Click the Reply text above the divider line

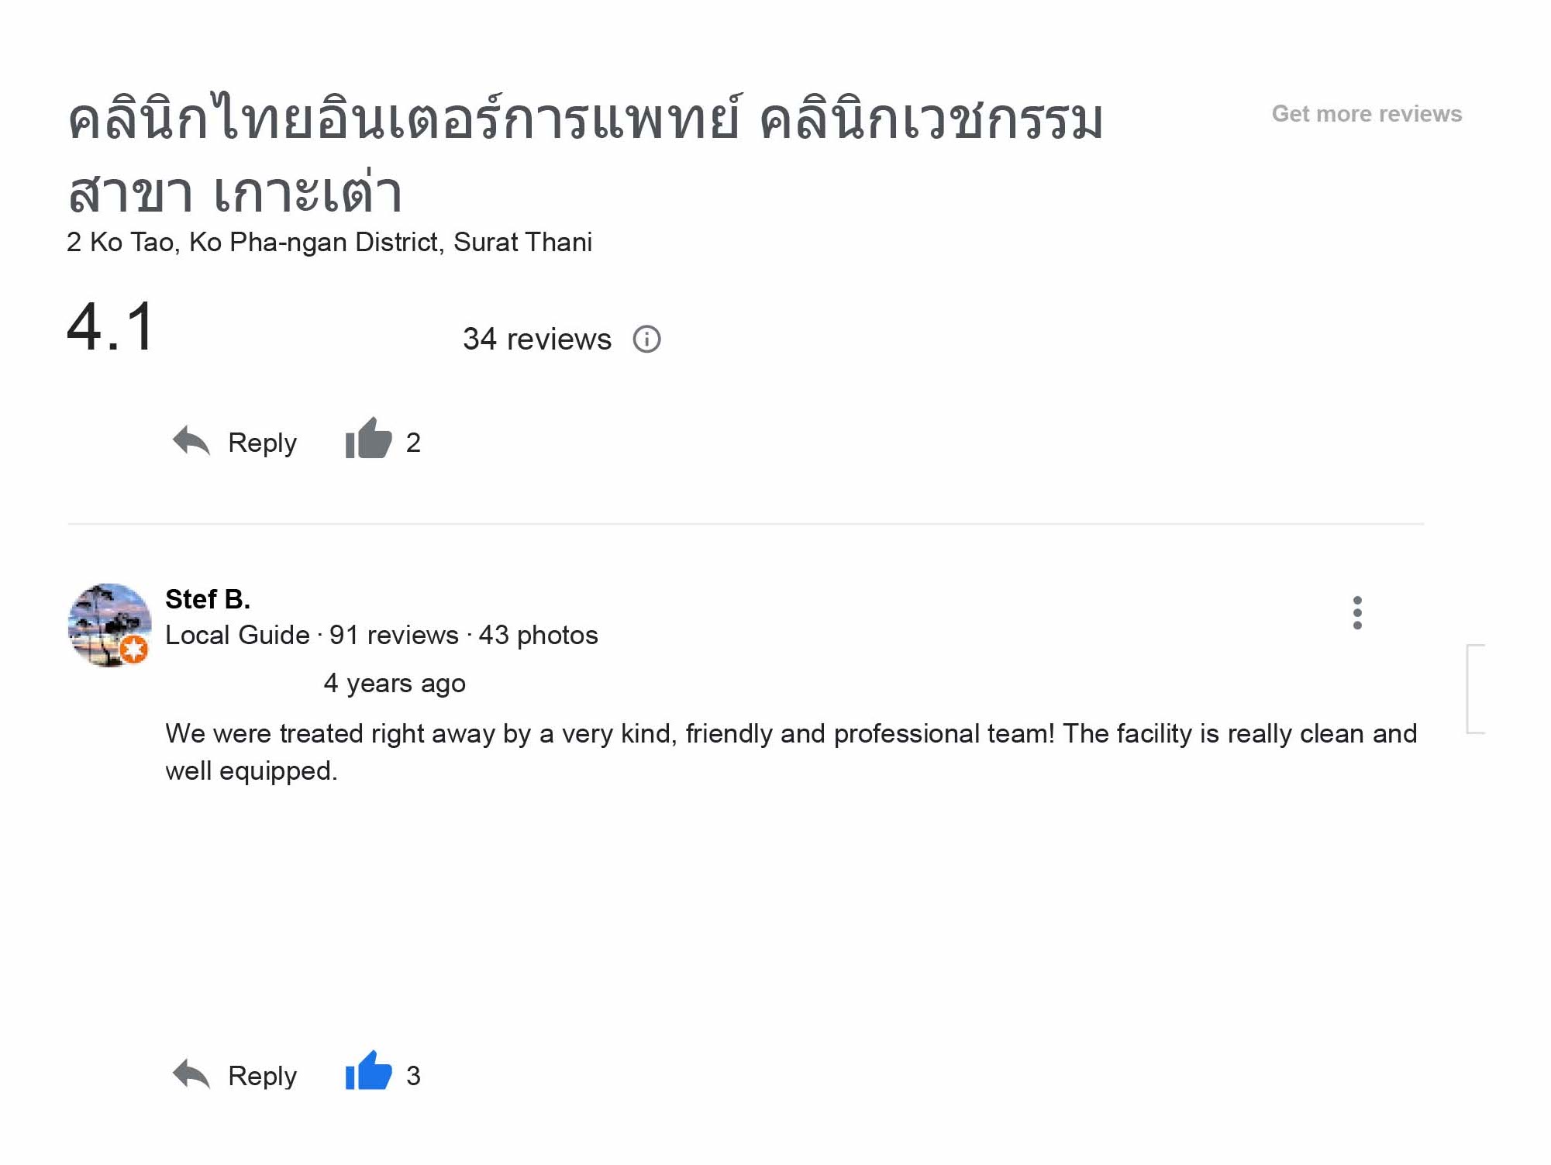262,443
